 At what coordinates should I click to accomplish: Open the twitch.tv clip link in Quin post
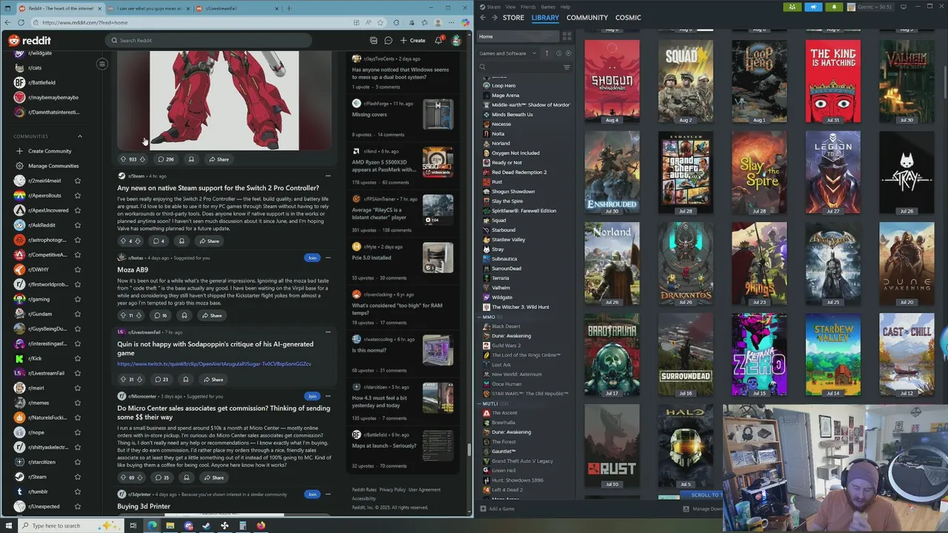click(x=214, y=363)
